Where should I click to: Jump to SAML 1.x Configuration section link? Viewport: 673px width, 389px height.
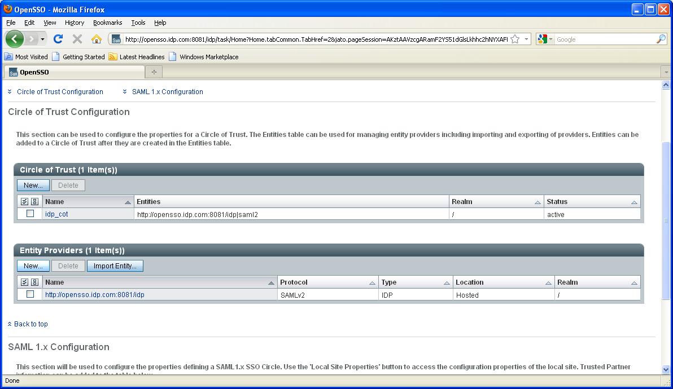pos(167,92)
